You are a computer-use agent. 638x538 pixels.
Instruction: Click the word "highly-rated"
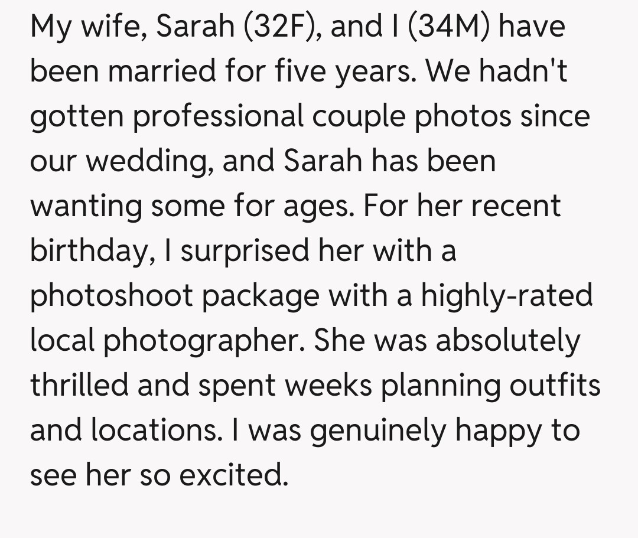click(x=506, y=295)
